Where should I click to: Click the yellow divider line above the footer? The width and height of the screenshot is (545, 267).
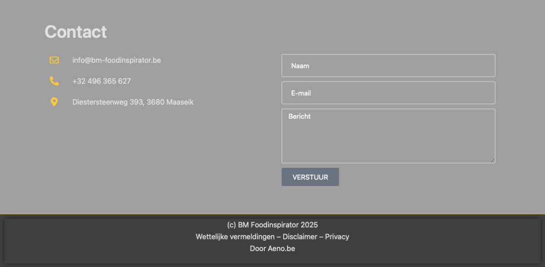coord(272,214)
